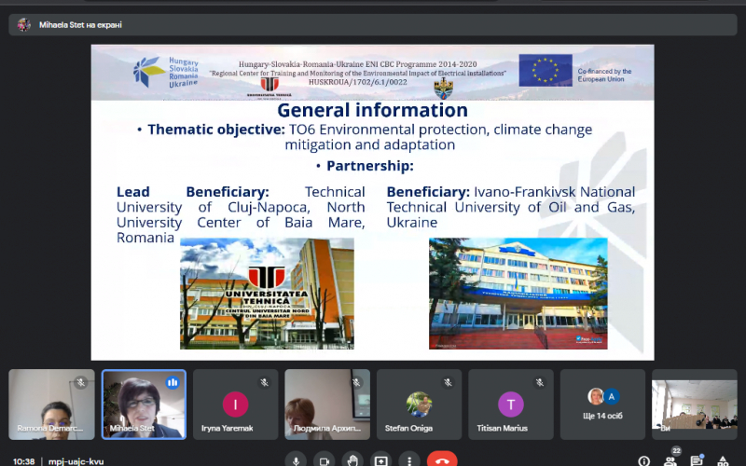Viewport: 746px width, 466px height.
Task: Select Titisan Marius participant tile
Action: tap(511, 404)
